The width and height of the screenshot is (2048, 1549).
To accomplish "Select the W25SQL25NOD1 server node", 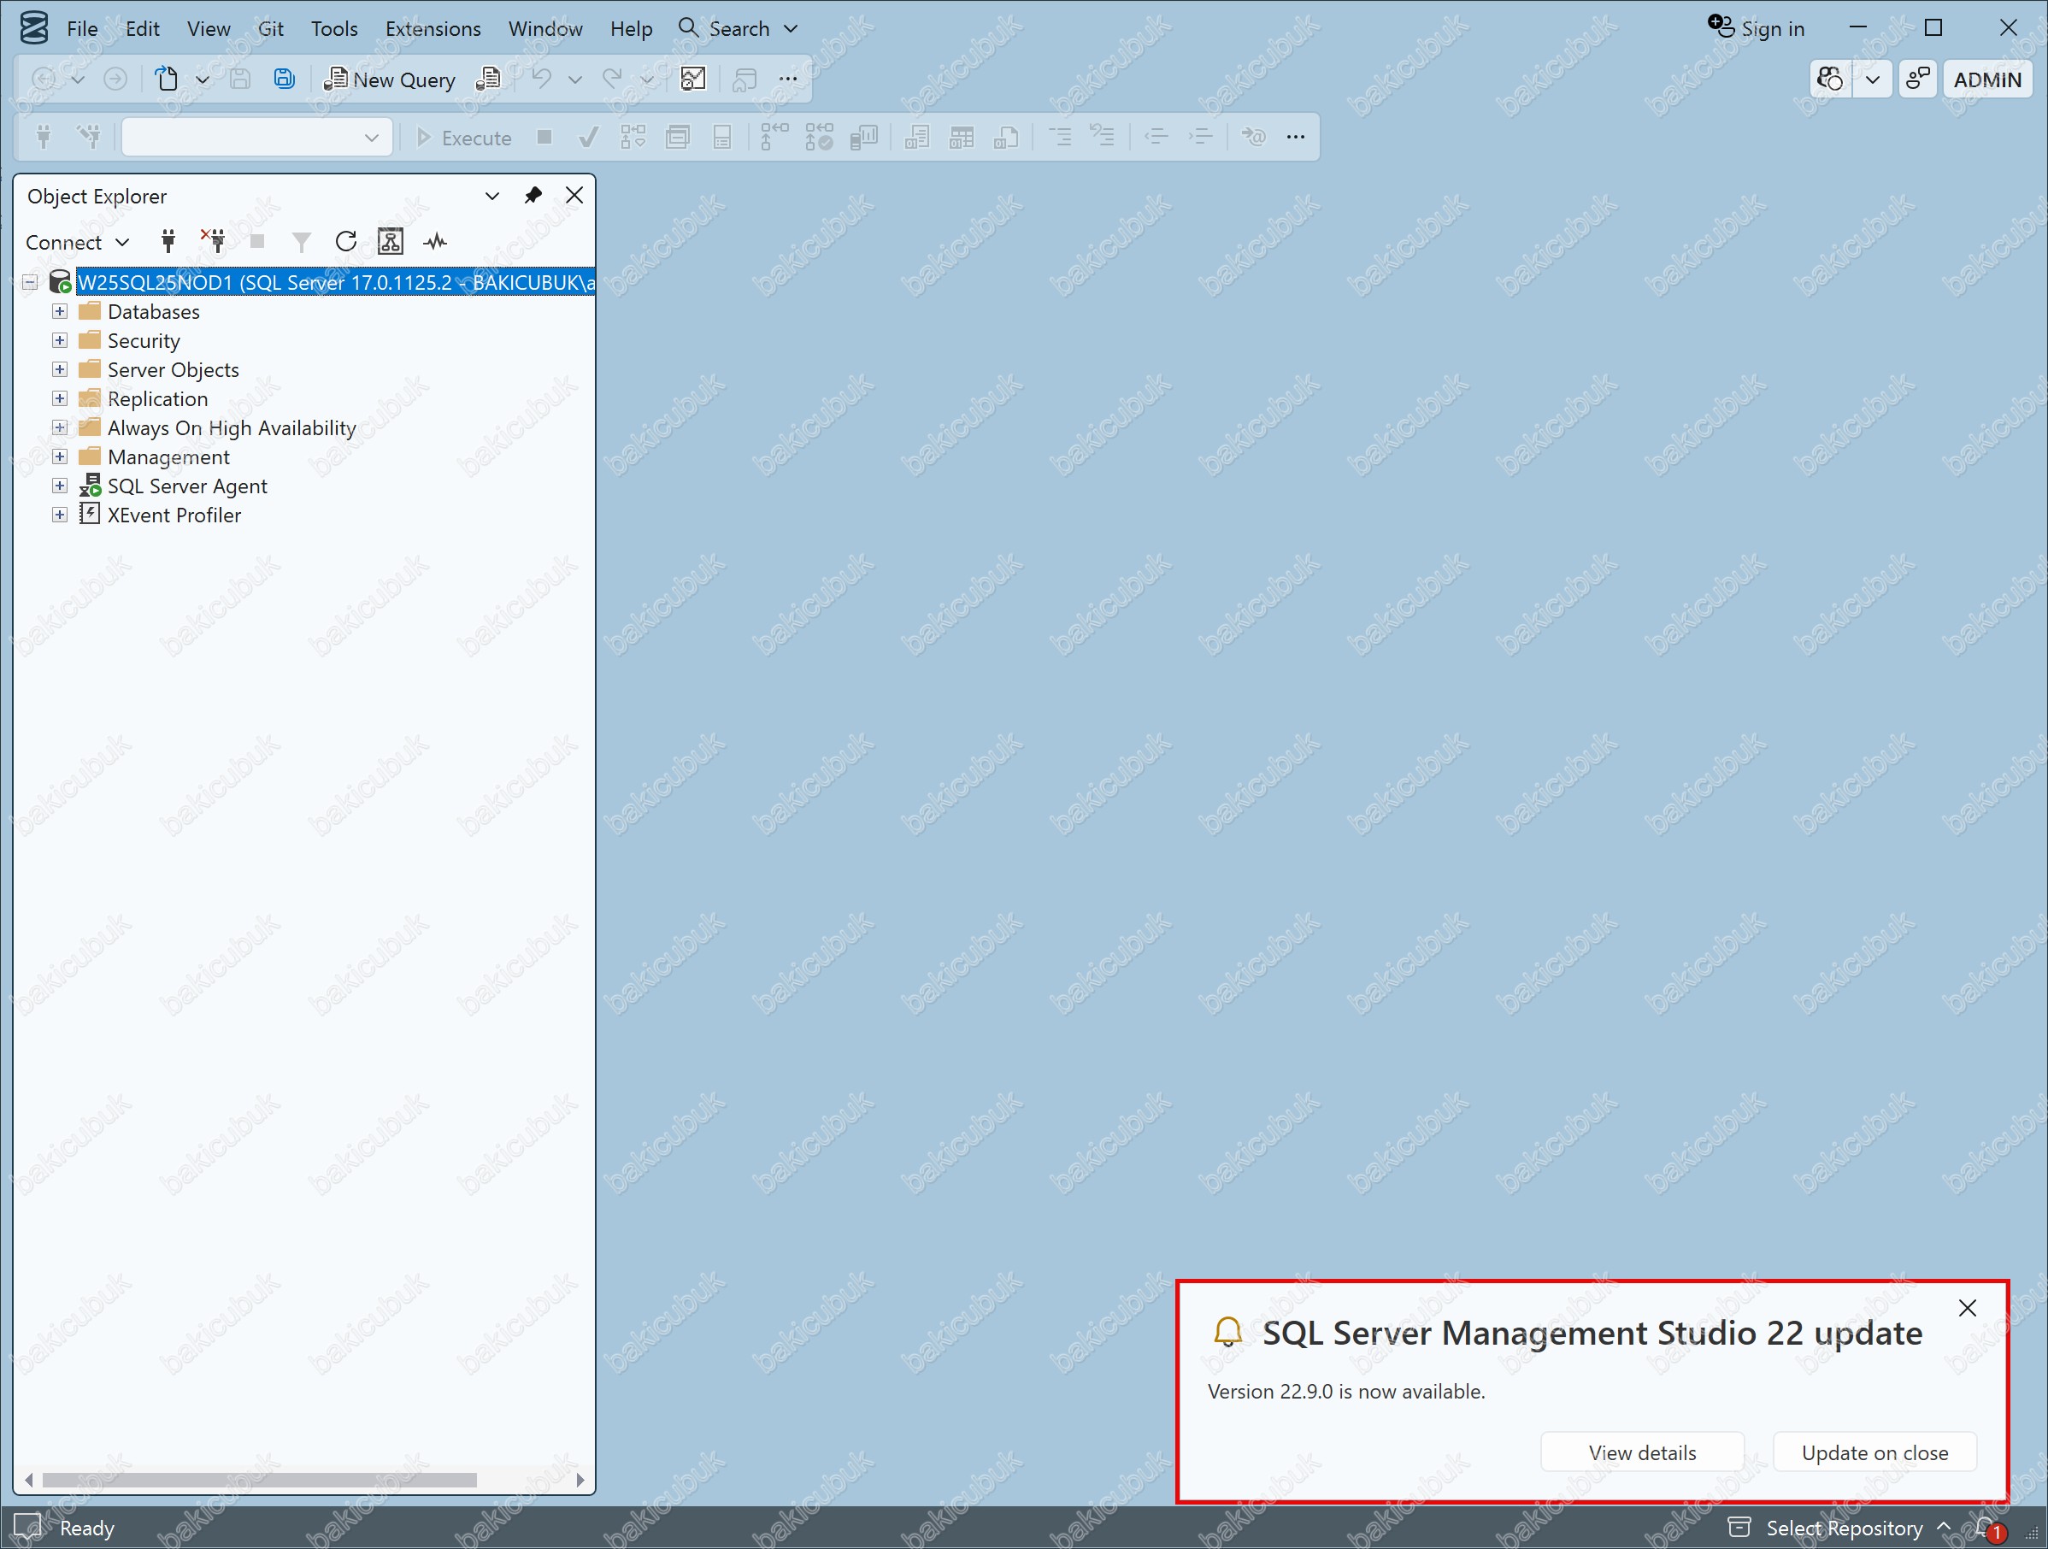I will click(335, 282).
